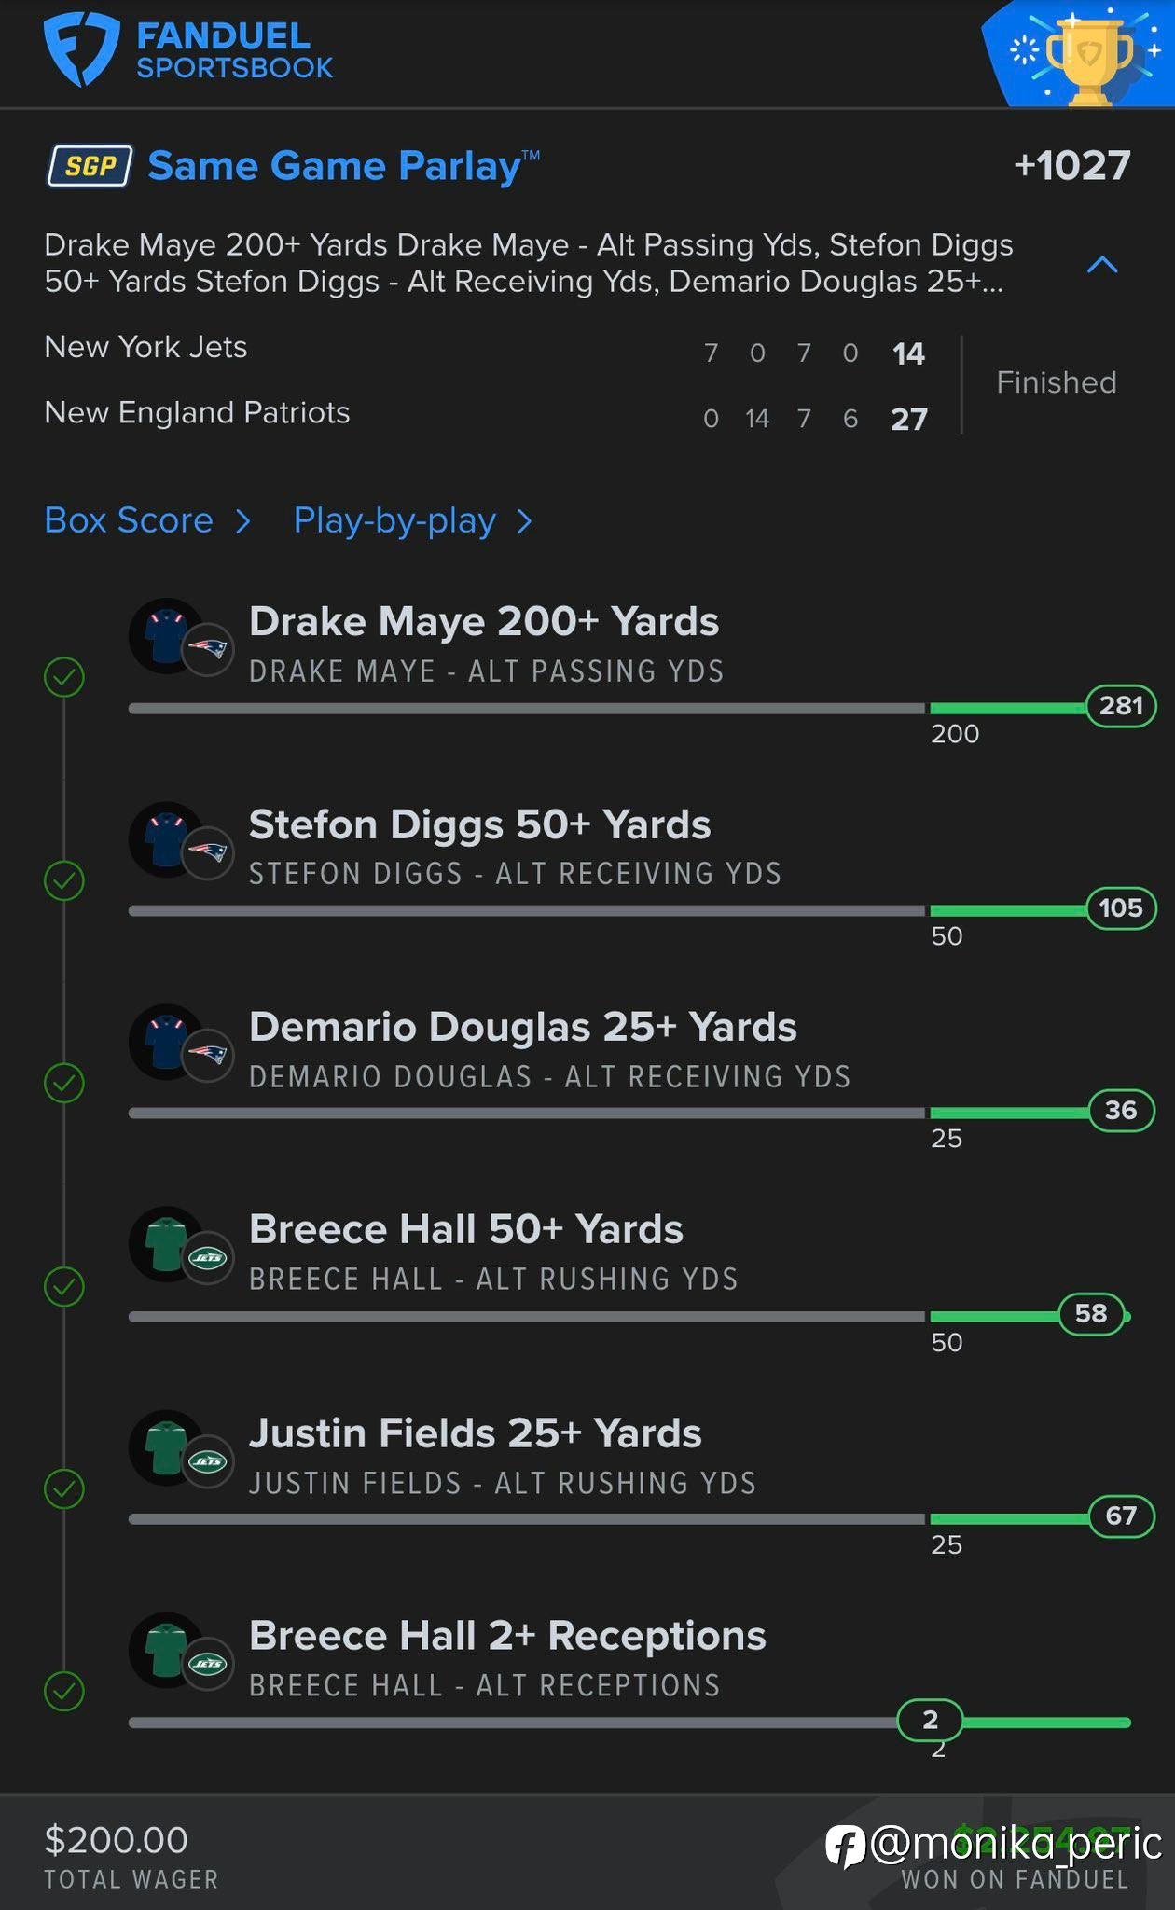
Task: Click the Facebook icon beside @monika_peric
Action: coord(845,1847)
